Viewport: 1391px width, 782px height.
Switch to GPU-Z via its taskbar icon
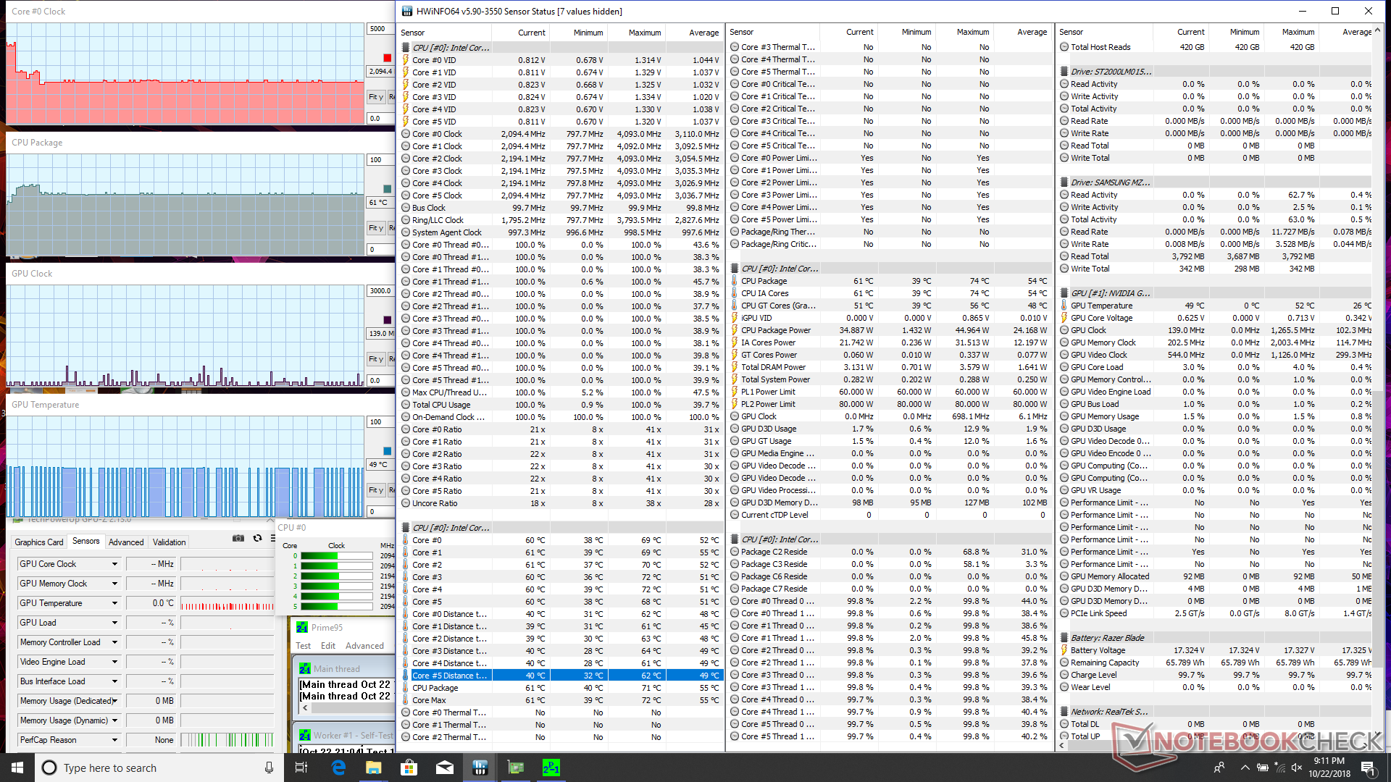click(516, 768)
